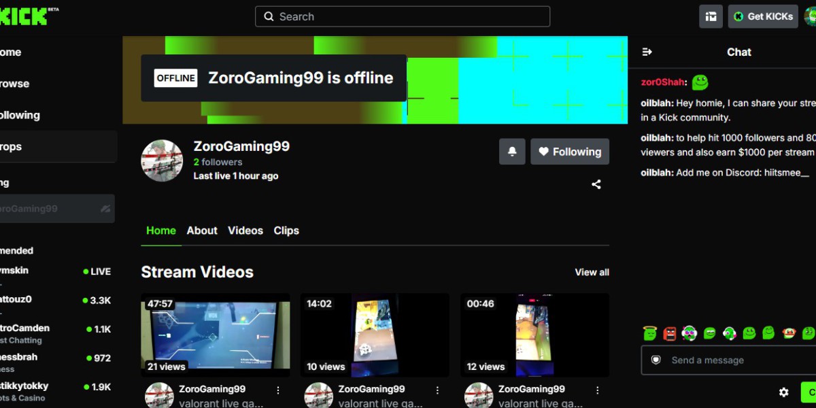Toggle notification bell for ZoroGaming99

[x=512, y=152]
